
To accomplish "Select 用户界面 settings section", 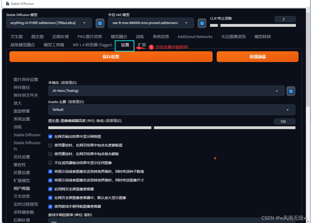I will (22, 188).
